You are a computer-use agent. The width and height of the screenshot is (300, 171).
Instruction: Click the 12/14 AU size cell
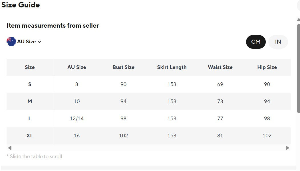click(77, 119)
